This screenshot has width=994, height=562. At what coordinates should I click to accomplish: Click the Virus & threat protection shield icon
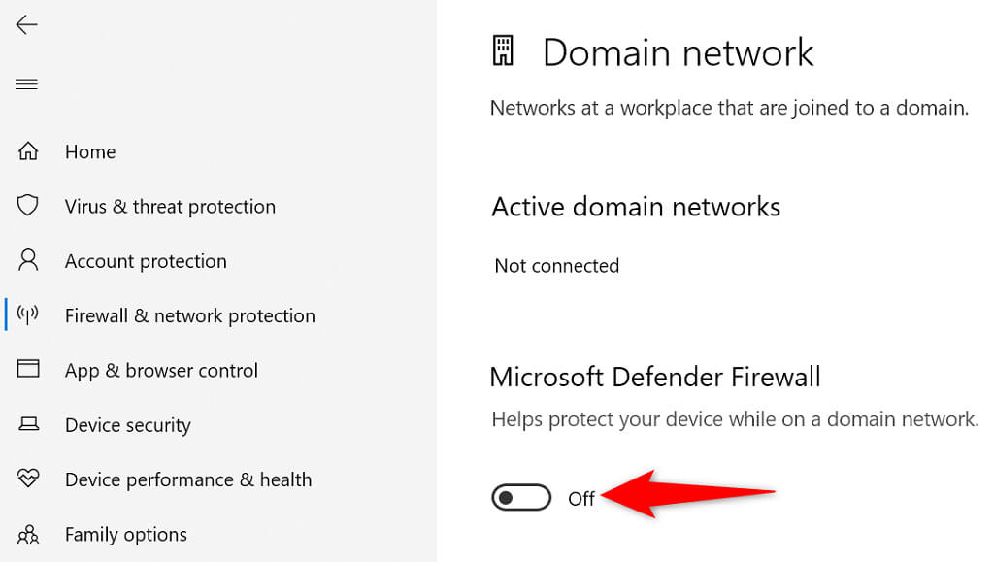[x=28, y=206]
